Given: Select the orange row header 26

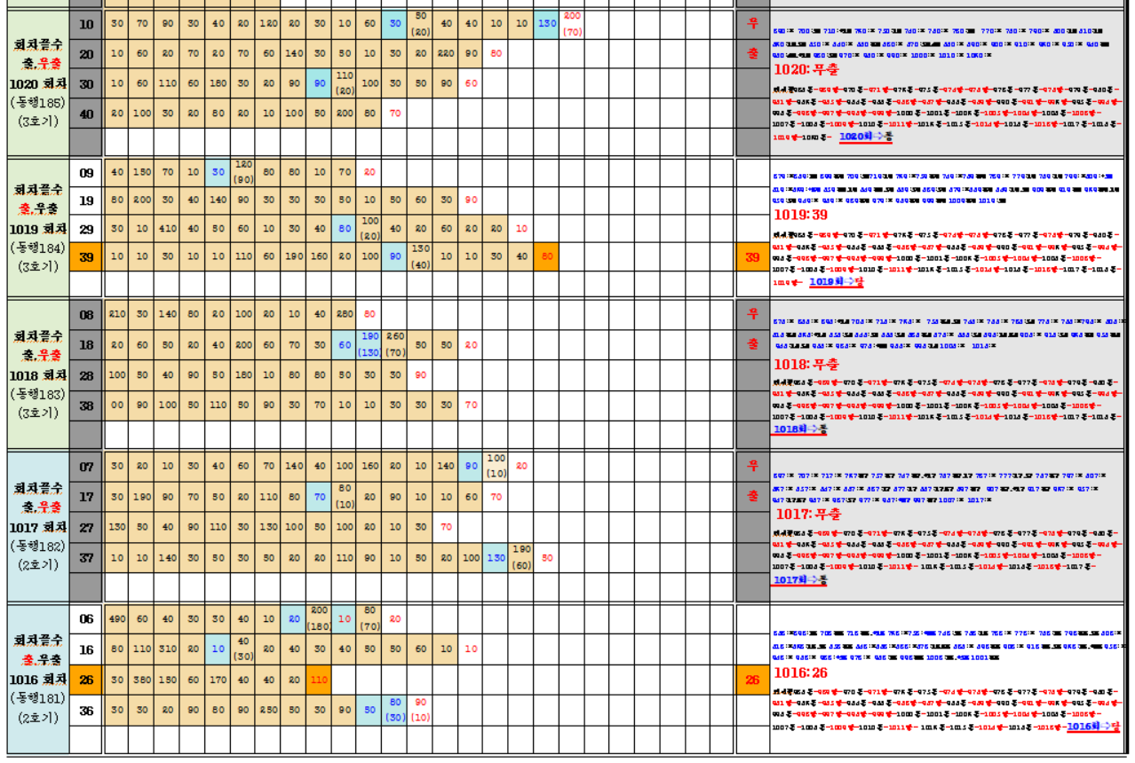Looking at the screenshot, I should click(86, 680).
